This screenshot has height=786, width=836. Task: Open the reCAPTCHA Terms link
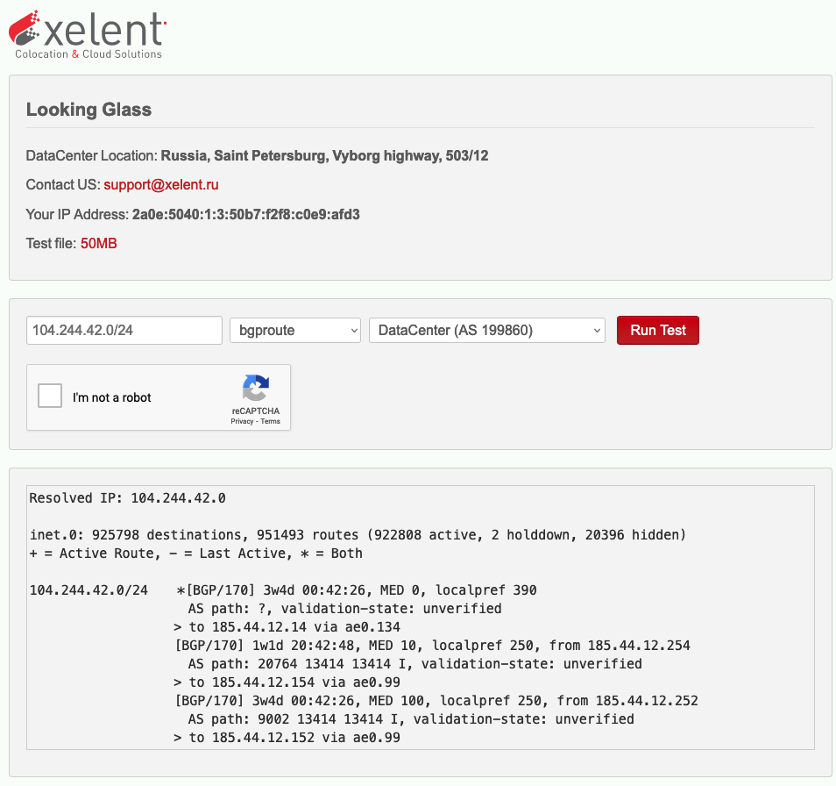270,422
